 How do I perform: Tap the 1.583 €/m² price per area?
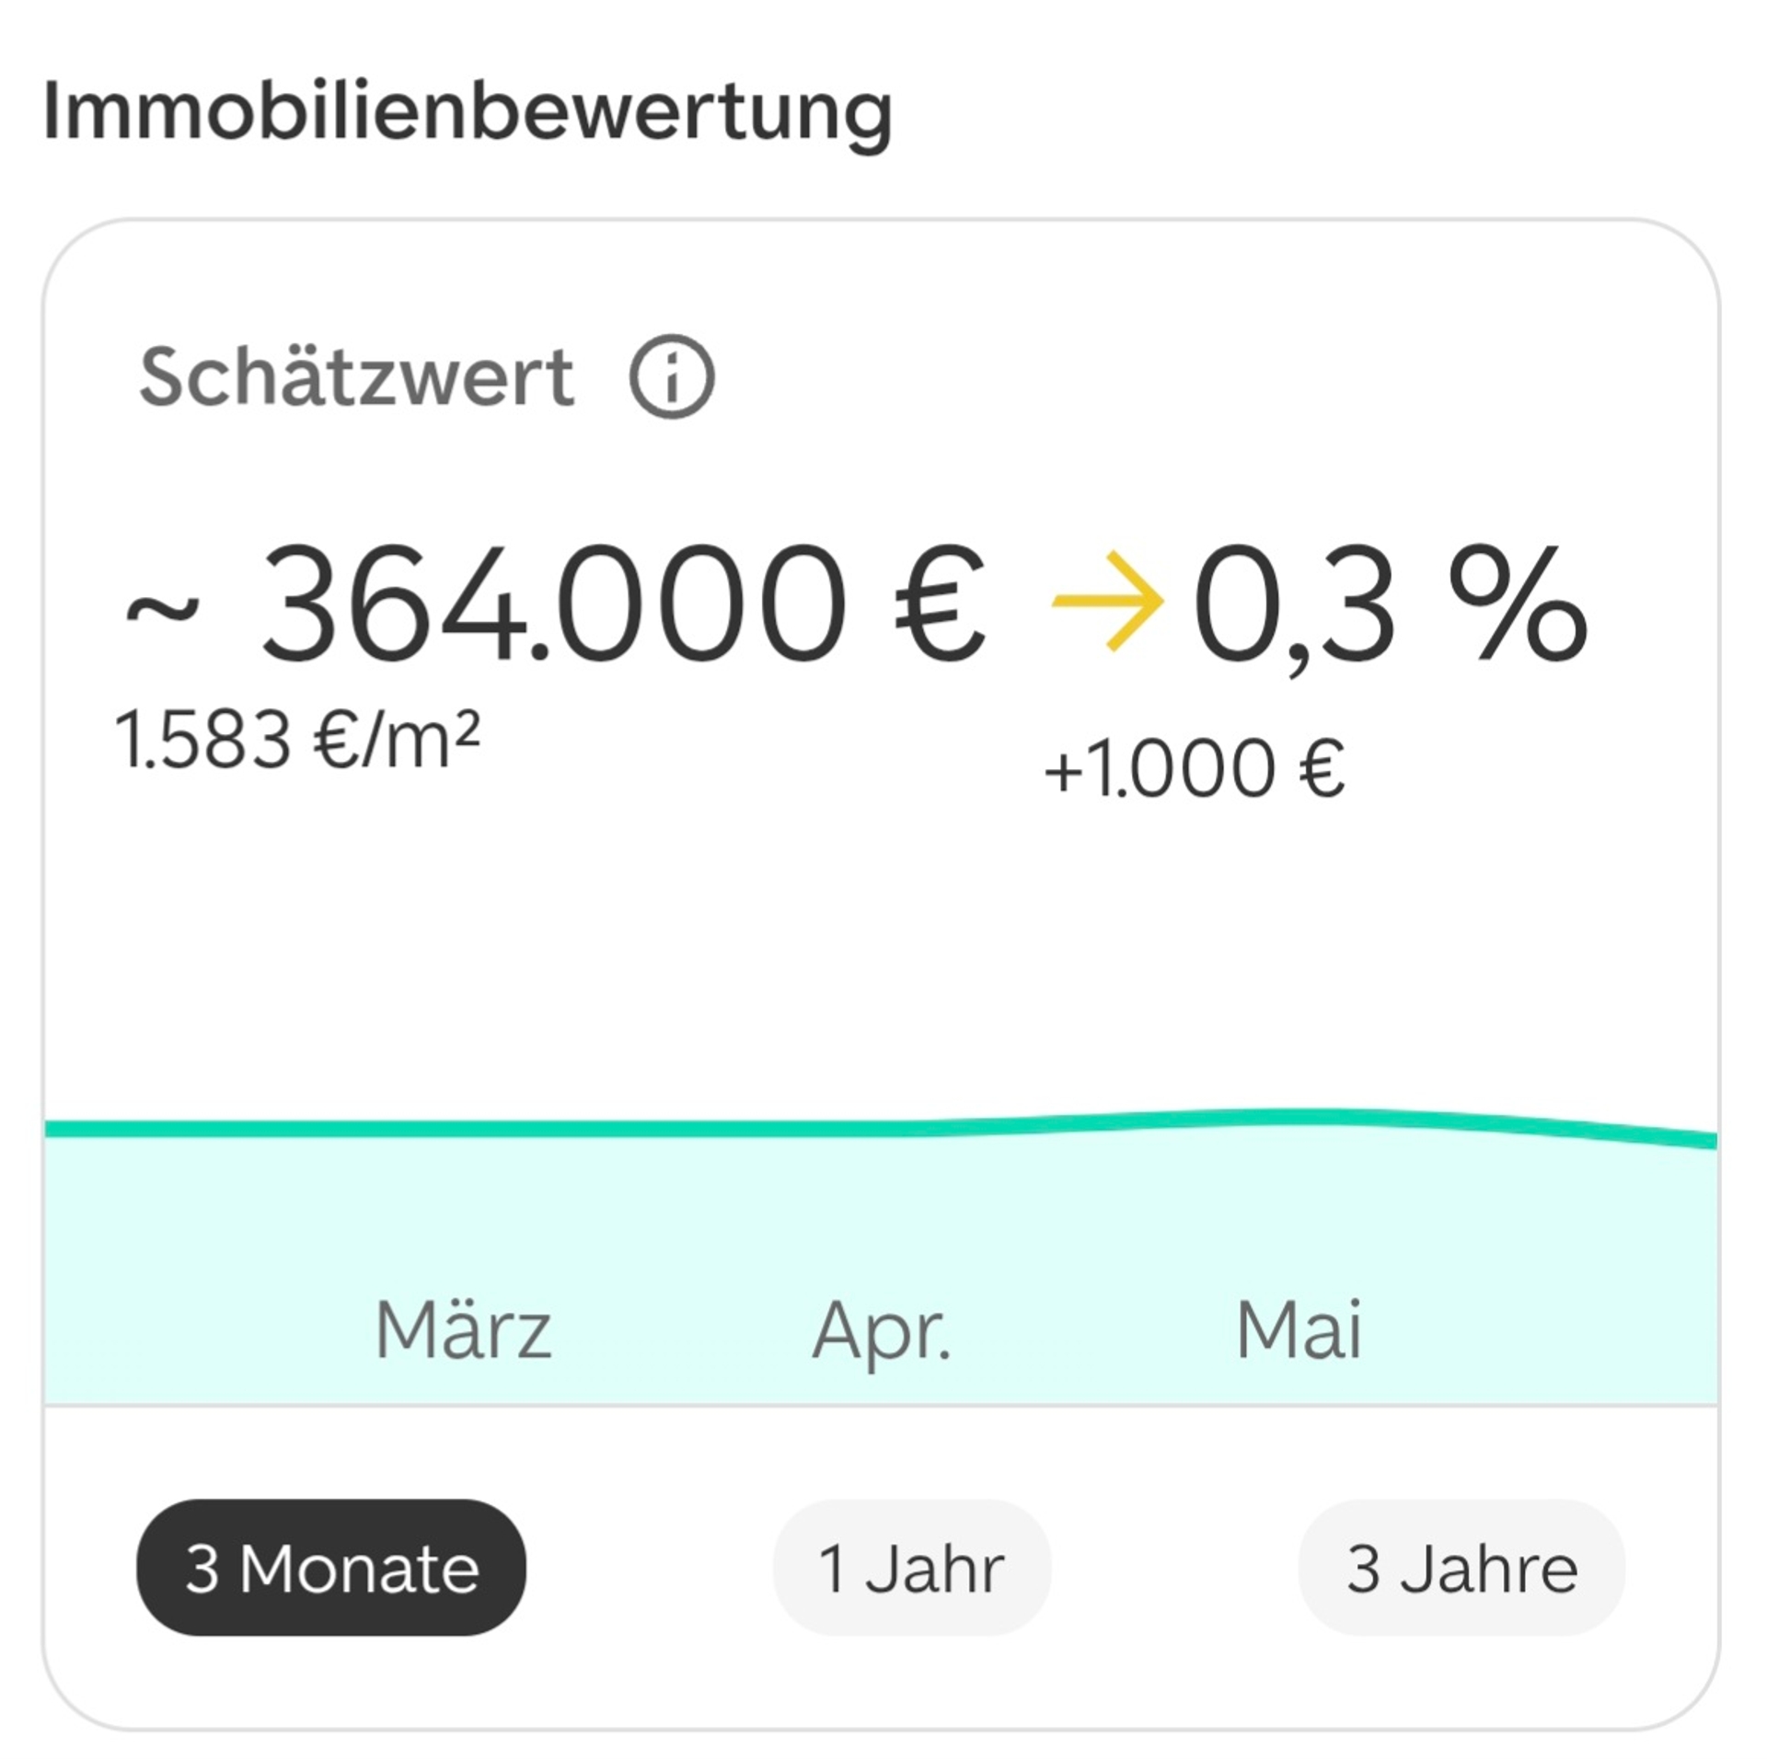tap(297, 740)
